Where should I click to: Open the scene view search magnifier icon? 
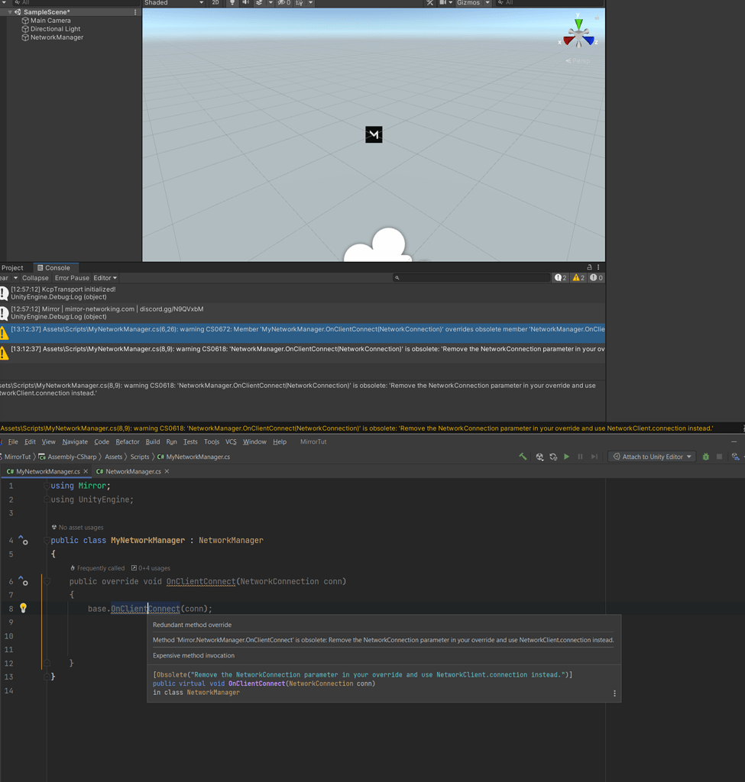pyautogui.click(x=501, y=3)
